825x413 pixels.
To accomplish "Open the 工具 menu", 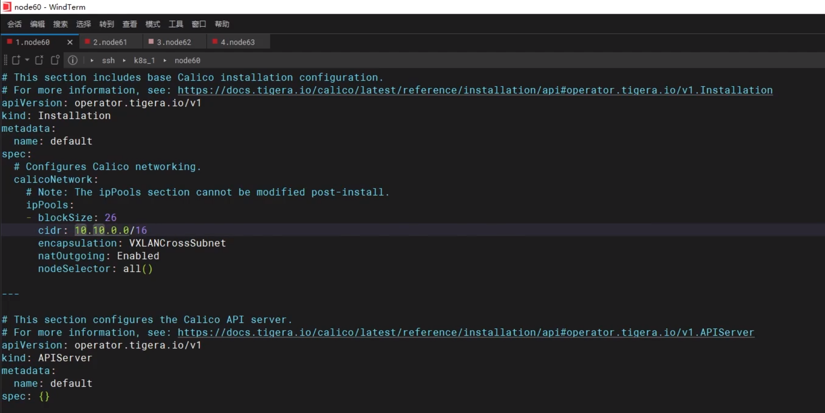I will click(176, 24).
